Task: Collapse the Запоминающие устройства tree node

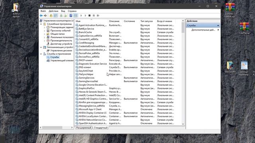Action: pos(41,47)
